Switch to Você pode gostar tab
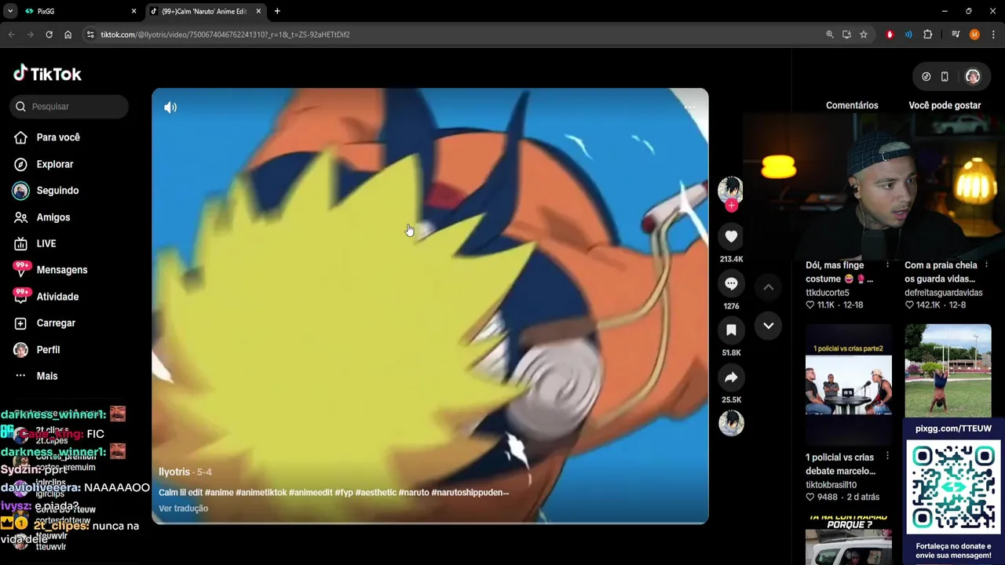This screenshot has width=1005, height=565. [945, 105]
